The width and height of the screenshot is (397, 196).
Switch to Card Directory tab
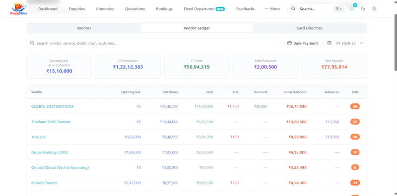pyautogui.click(x=309, y=28)
